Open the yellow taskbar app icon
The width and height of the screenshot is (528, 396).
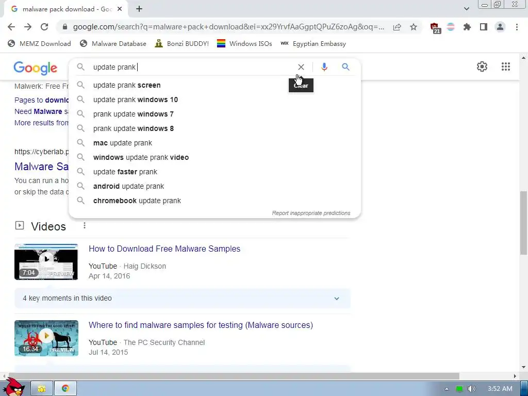click(42, 389)
